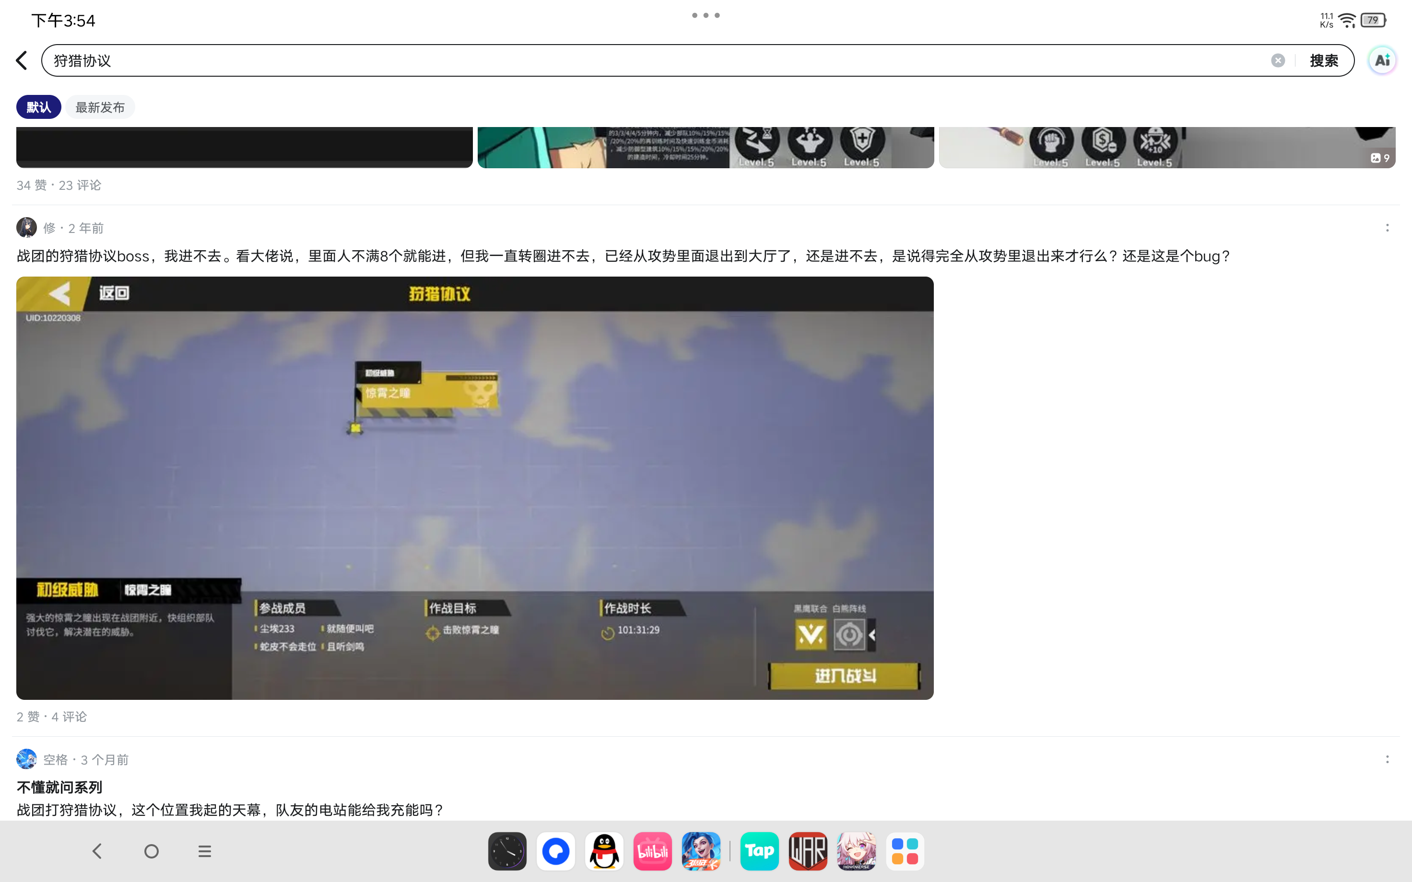Tap the Wi-Fi status icon

(1347, 21)
